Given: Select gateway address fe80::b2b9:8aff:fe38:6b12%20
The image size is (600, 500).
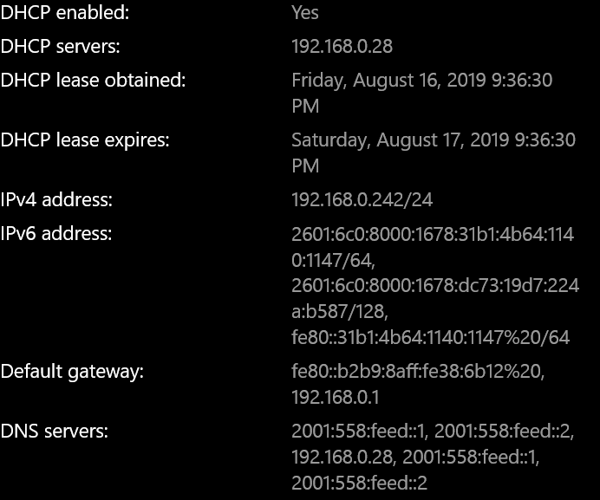Looking at the screenshot, I should (x=418, y=371).
